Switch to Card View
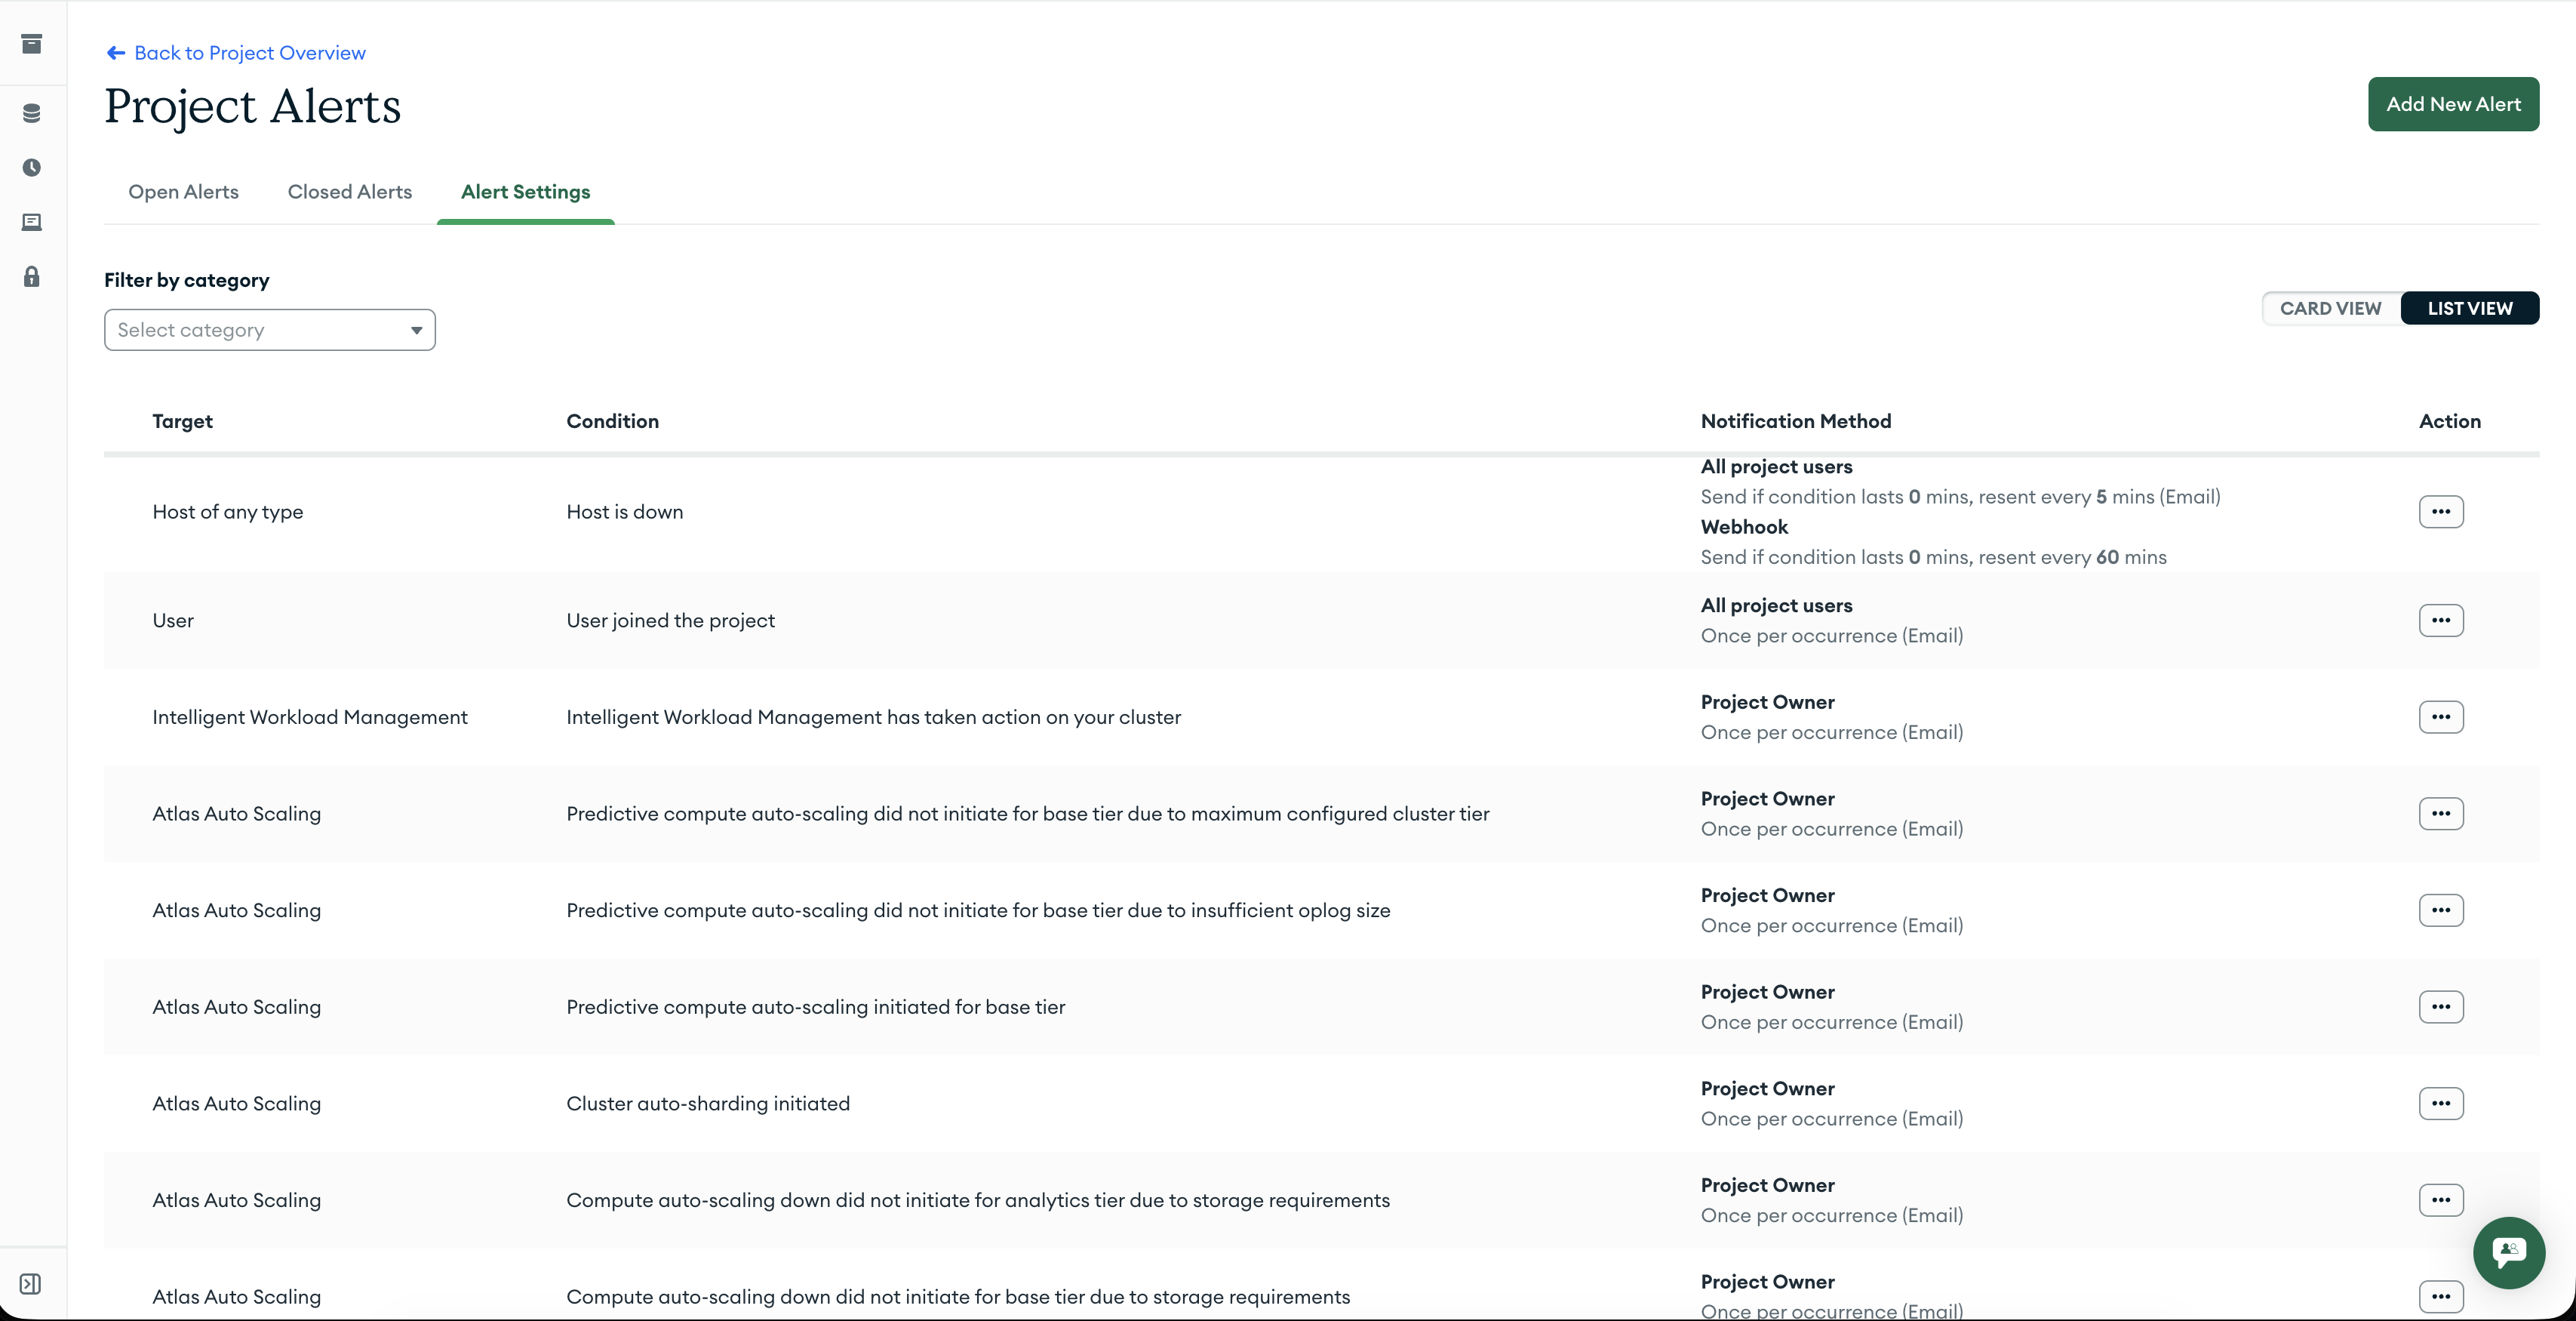Image resolution: width=2576 pixels, height=1321 pixels. pos(2330,308)
